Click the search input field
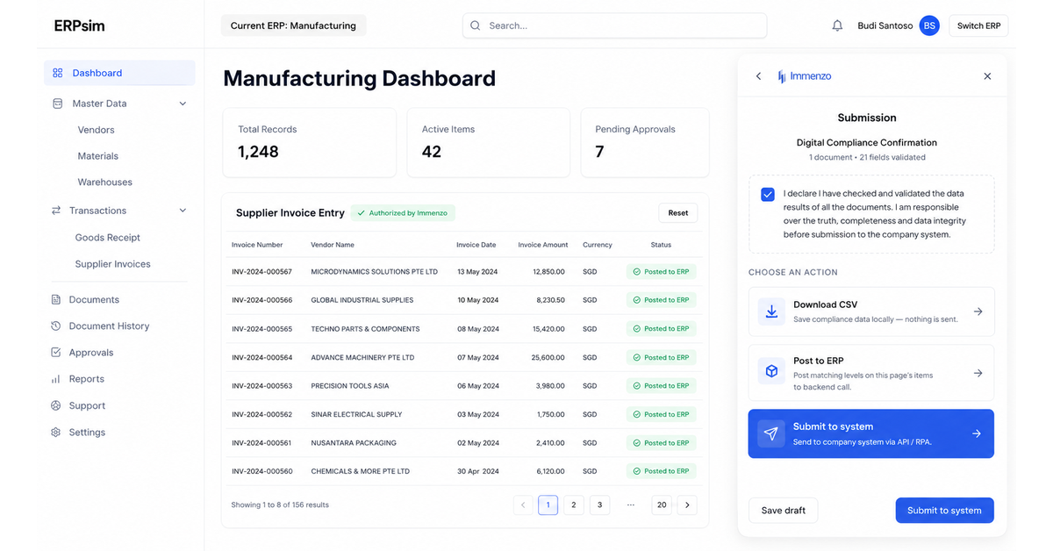 click(x=614, y=25)
